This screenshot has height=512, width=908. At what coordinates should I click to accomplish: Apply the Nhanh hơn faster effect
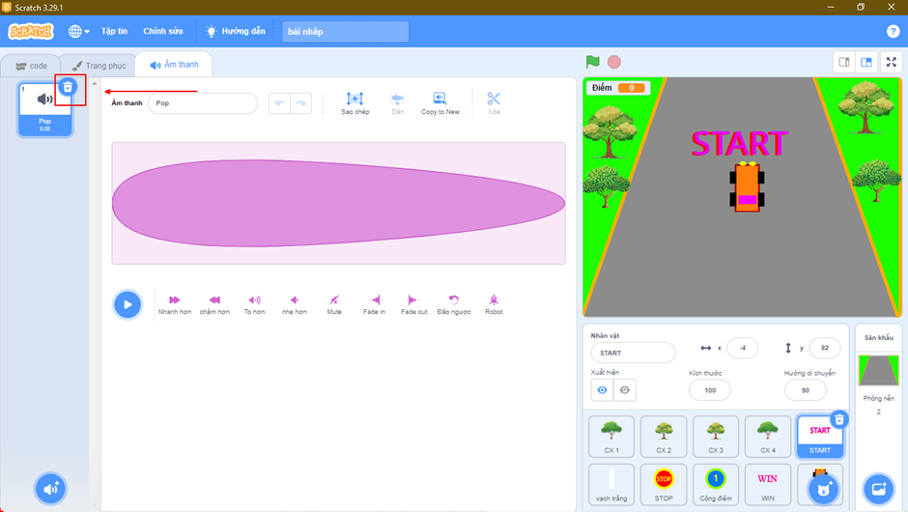[174, 304]
